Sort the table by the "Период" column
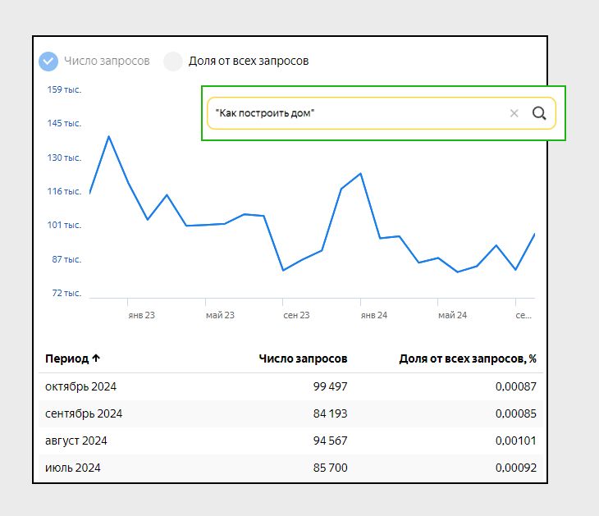Image resolution: width=599 pixels, height=516 pixels. point(72,358)
